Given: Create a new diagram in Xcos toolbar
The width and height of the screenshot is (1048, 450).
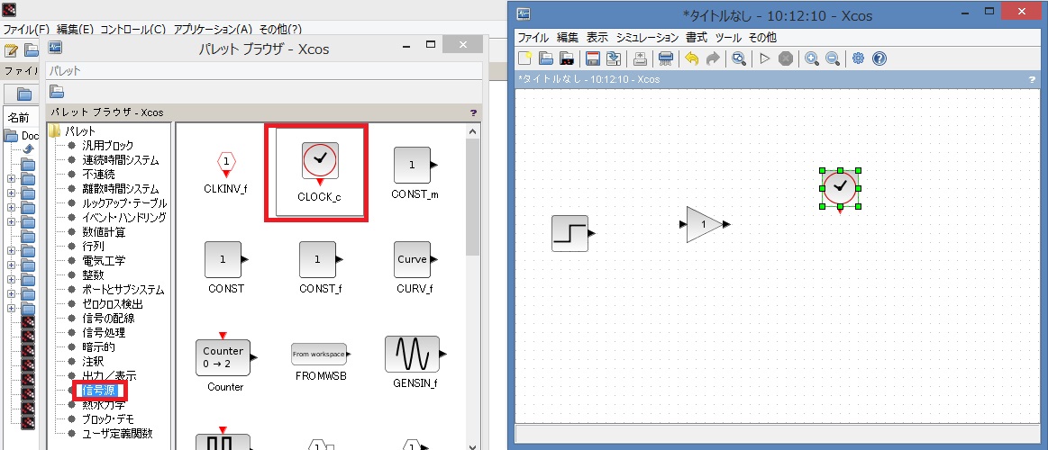Looking at the screenshot, I should (x=524, y=58).
